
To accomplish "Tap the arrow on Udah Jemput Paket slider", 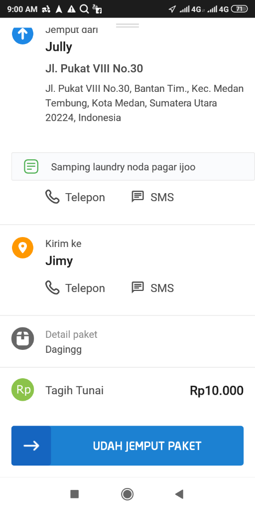I will 31,446.
